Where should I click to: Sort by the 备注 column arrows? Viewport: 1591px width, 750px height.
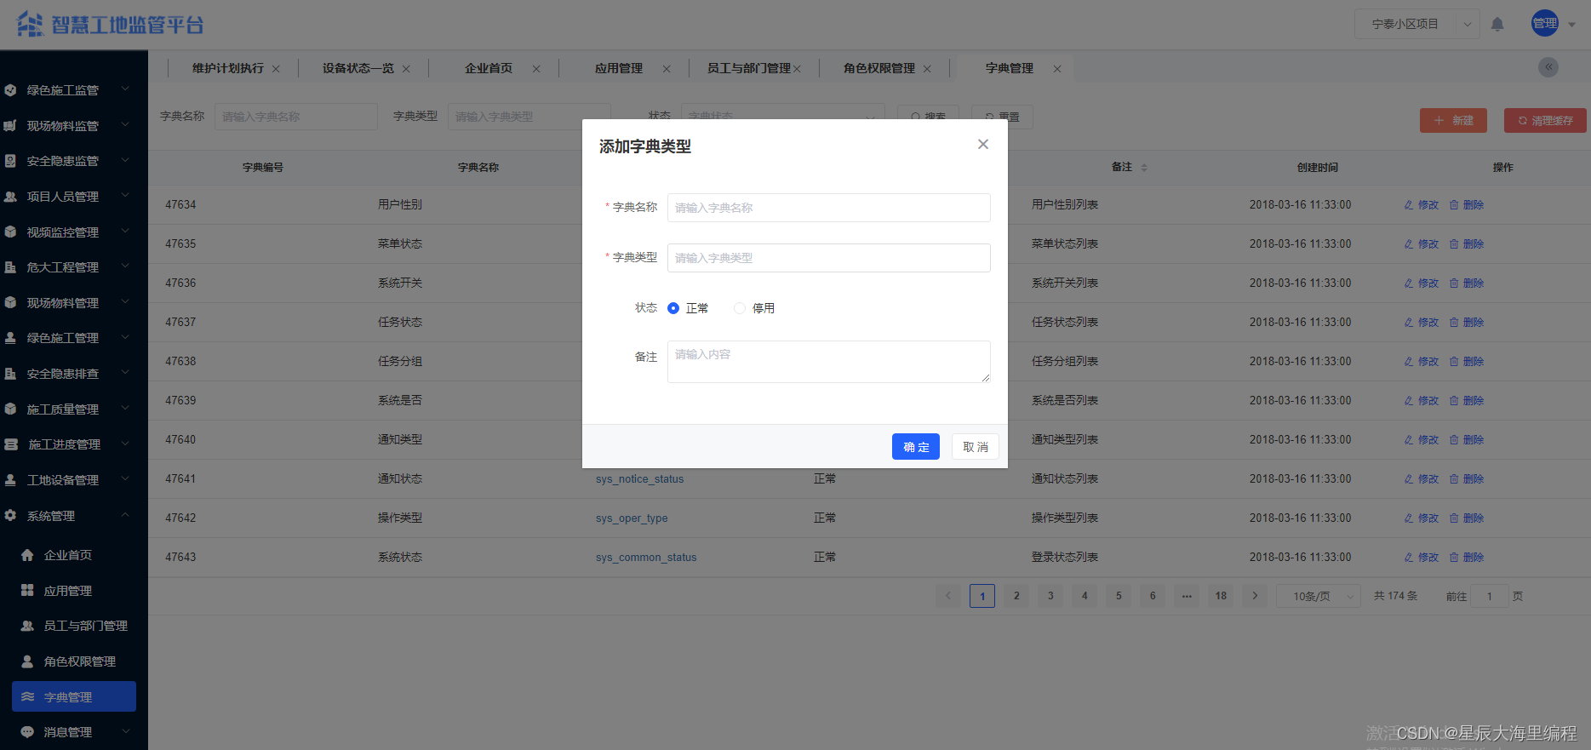1144,168
